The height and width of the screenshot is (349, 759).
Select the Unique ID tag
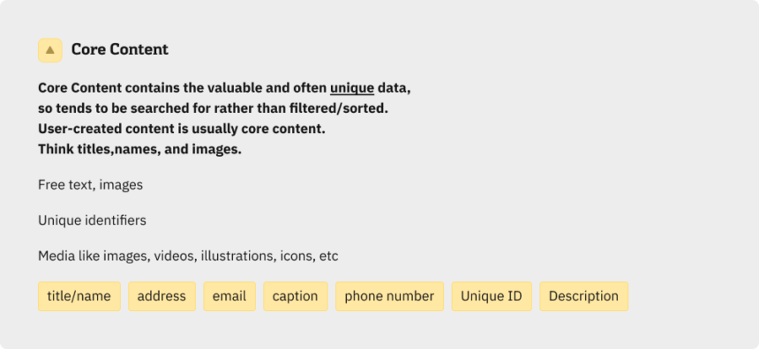click(x=492, y=296)
